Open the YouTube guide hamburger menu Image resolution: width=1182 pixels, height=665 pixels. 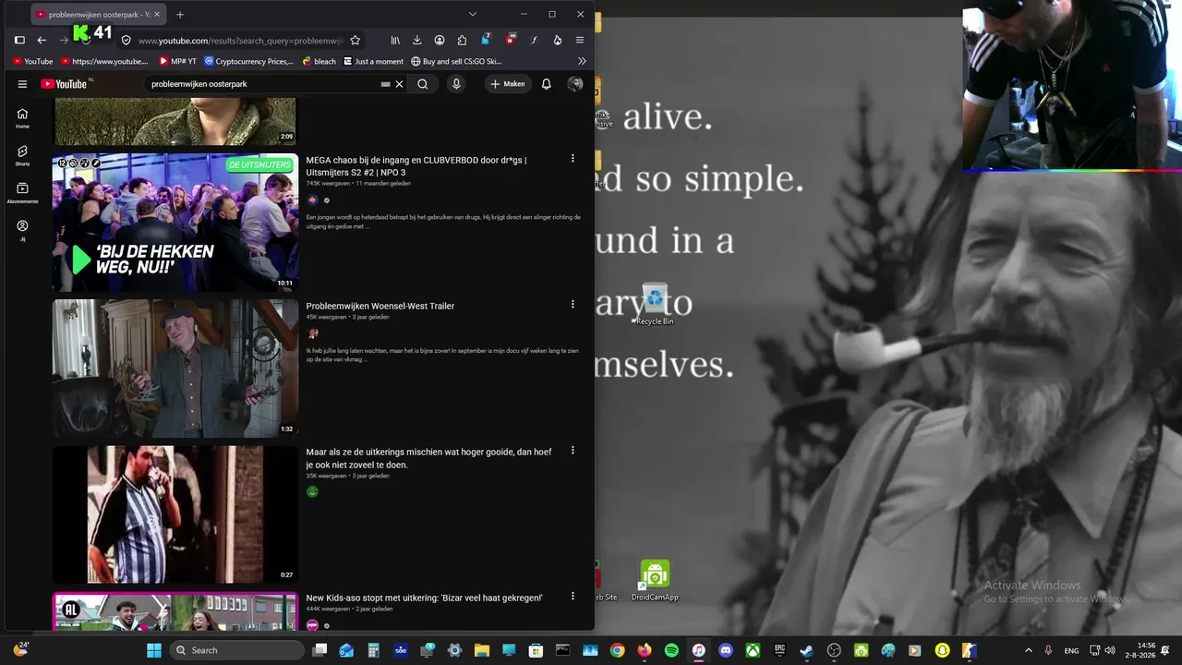22,84
